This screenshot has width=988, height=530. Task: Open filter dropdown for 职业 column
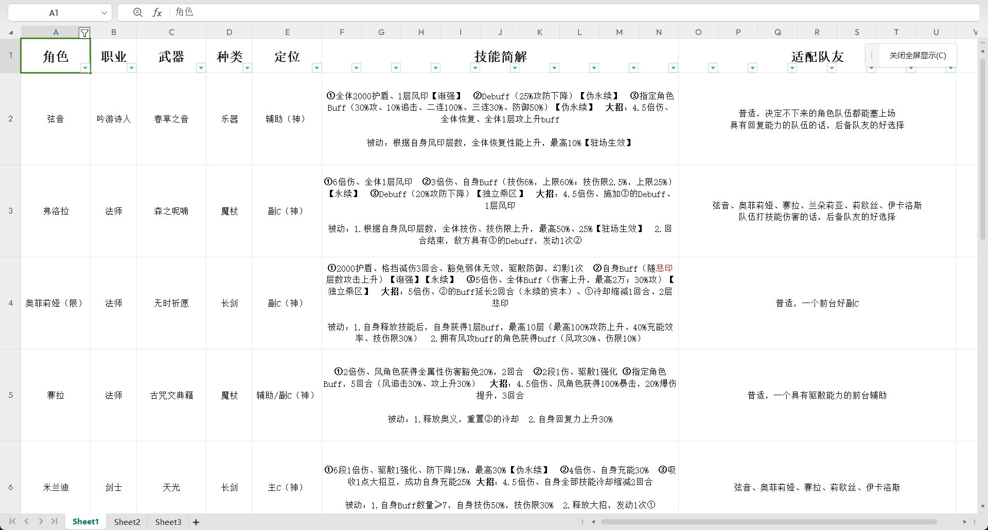[132, 68]
